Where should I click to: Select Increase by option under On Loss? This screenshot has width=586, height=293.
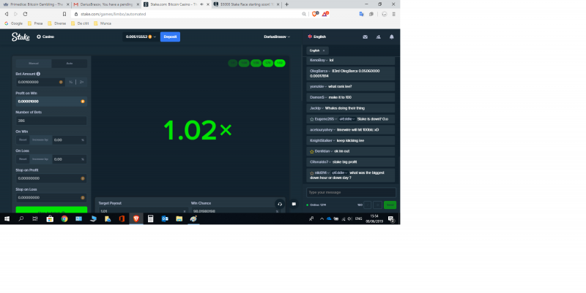pos(40,159)
